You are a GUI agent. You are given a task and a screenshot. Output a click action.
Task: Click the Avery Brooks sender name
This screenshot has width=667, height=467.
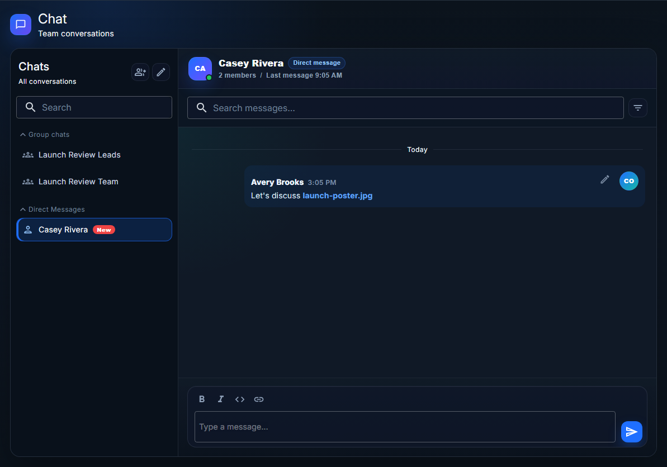277,182
